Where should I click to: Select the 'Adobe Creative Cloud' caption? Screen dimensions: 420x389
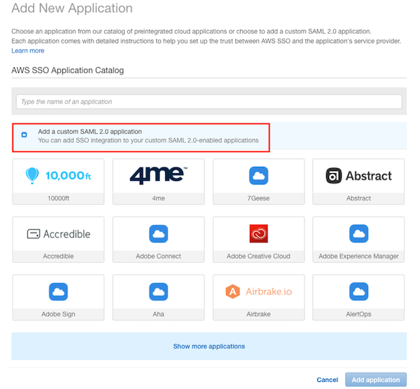click(258, 257)
